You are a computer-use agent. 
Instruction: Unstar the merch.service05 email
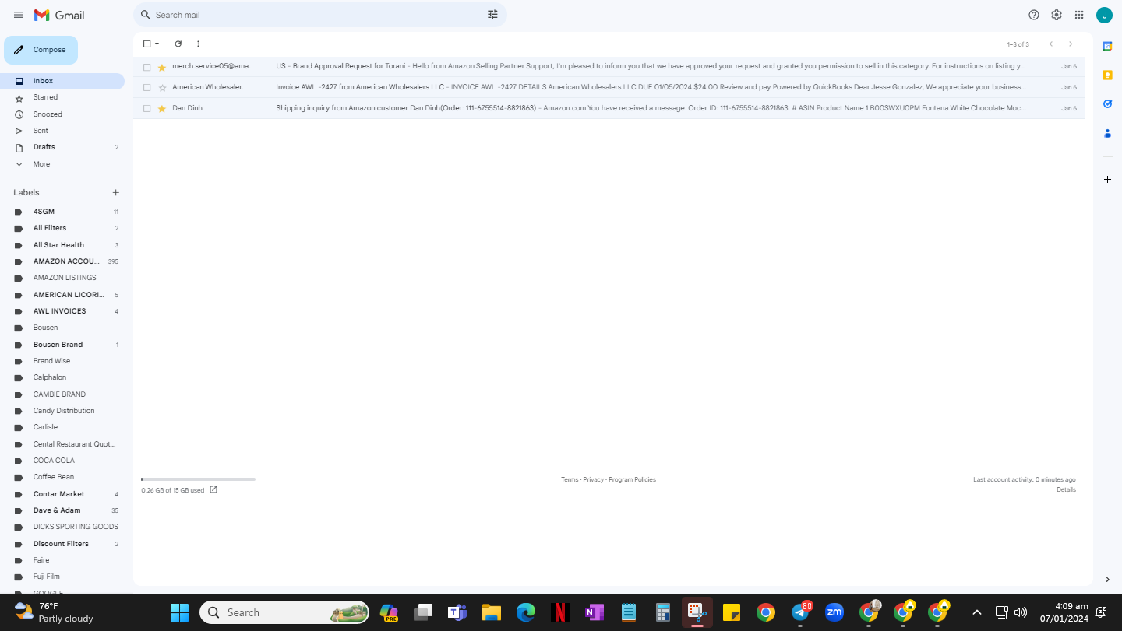(x=162, y=67)
